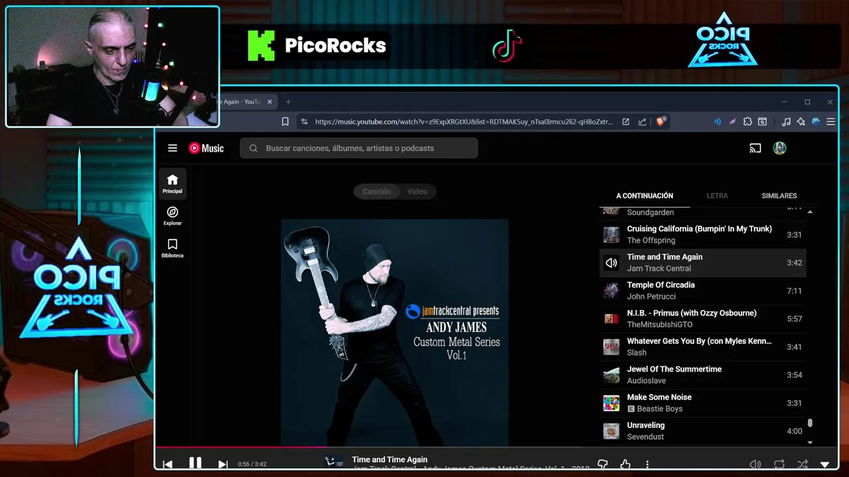
Task: Click now-playing speaker icon on Time and Time Again
Action: (612, 263)
